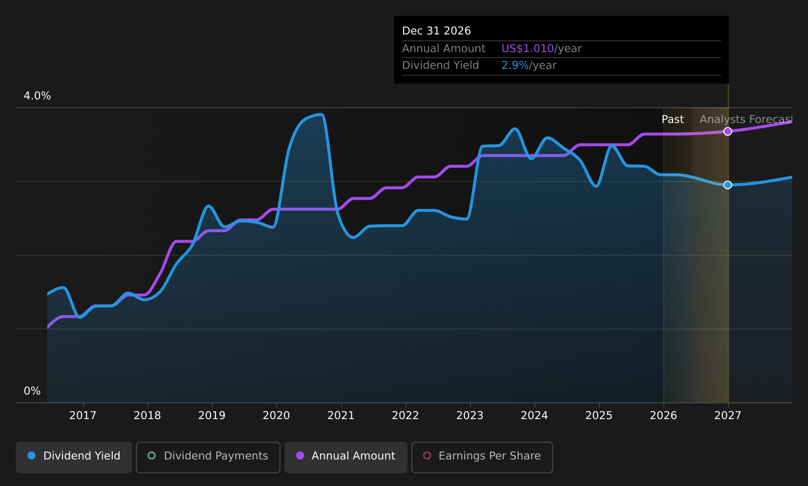Click the Dividend Yield tooltip row label
Image resolution: width=808 pixels, height=486 pixels.
(440, 65)
